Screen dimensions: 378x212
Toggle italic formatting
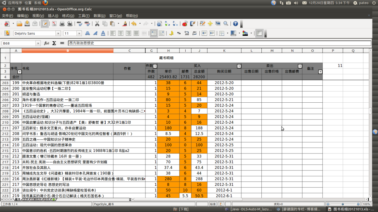coord(95,33)
